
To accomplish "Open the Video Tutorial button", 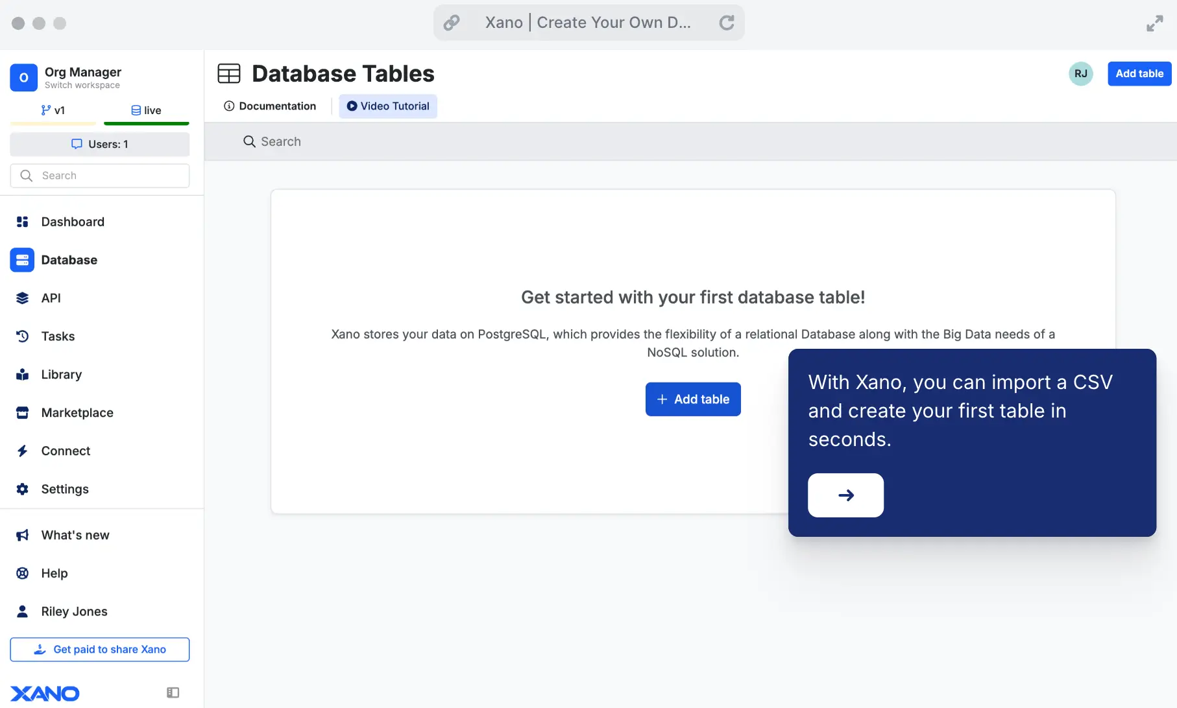I will tap(388, 106).
